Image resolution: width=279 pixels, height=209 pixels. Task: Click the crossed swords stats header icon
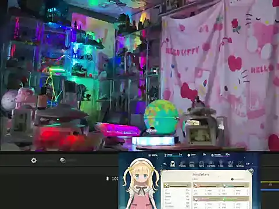tap(166, 186)
